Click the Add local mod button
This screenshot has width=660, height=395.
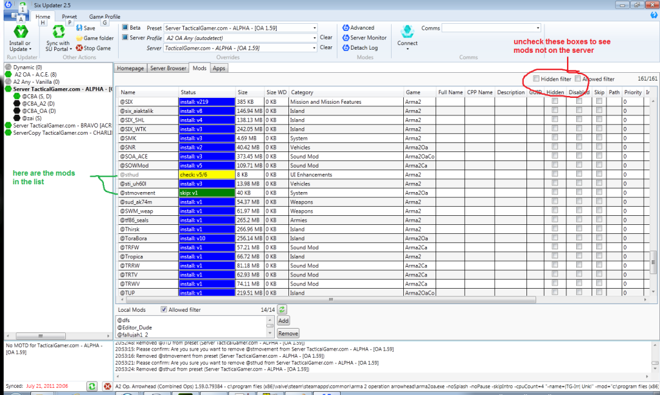pyautogui.click(x=283, y=321)
